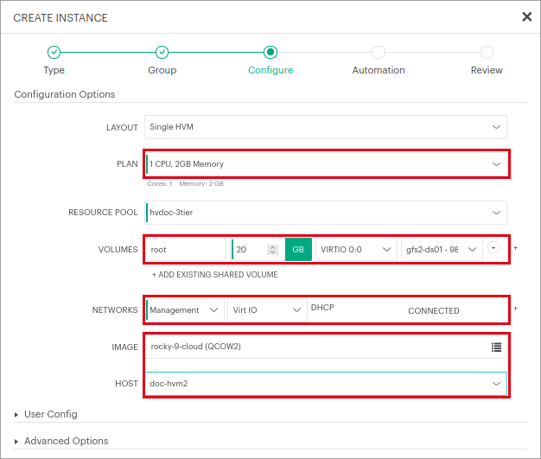Click the Configuration Options heading
Screen dimensions: 541x459
tap(65, 94)
